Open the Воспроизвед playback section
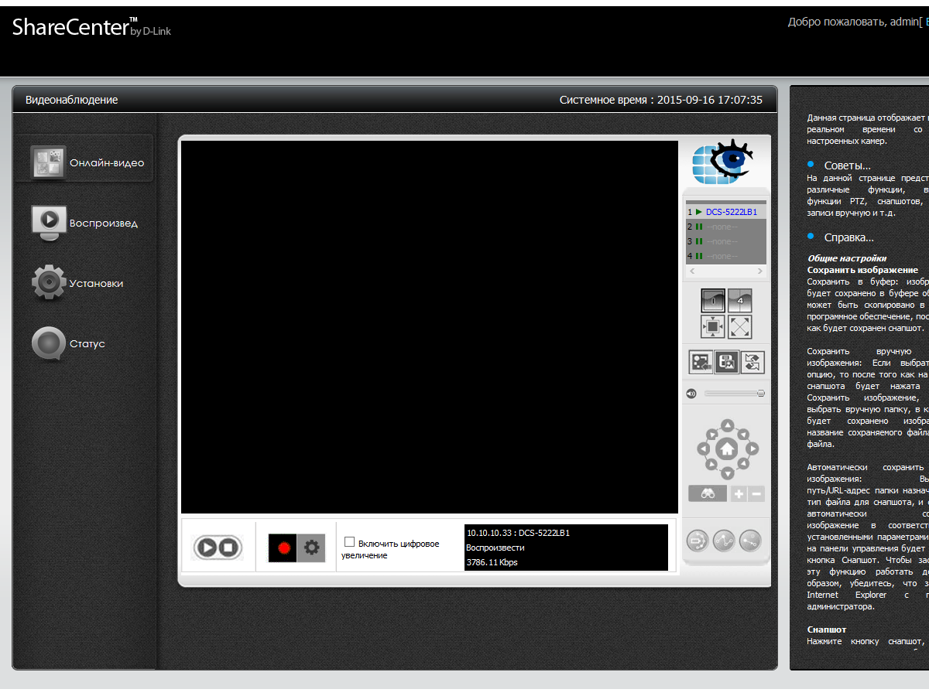The image size is (929, 696). 85,223
